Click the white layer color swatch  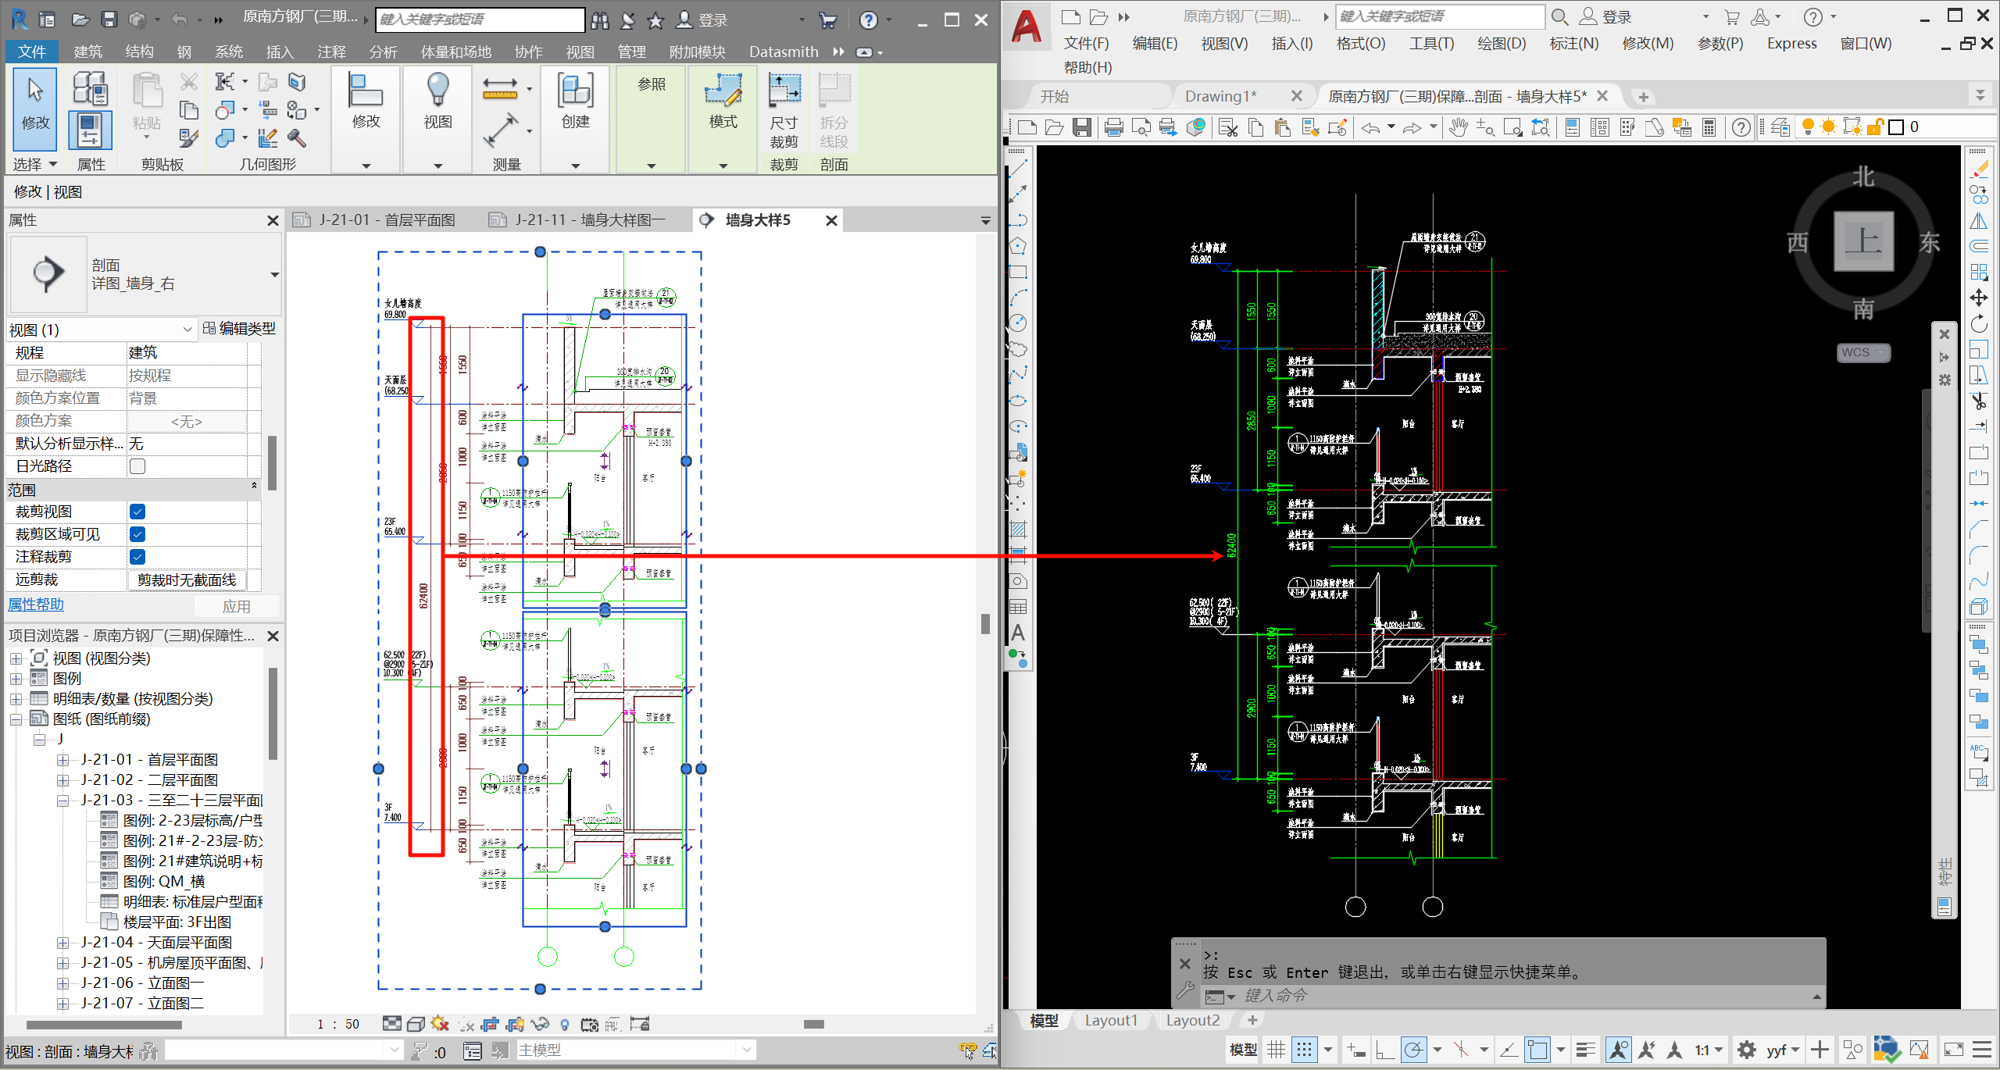tap(1895, 127)
